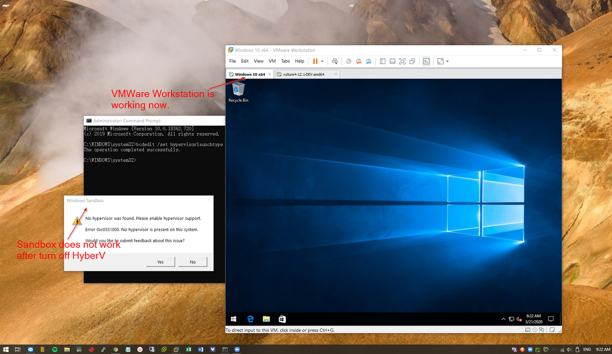Image resolution: width=612 pixels, height=354 pixels.
Task: Open the File menu in VMware
Action: point(232,61)
